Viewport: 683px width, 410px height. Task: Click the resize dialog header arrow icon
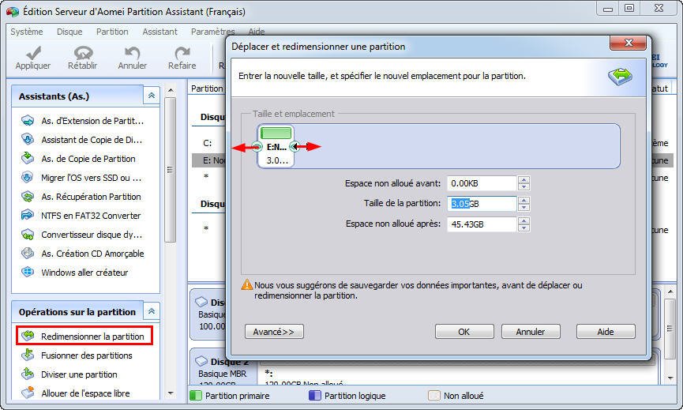621,76
